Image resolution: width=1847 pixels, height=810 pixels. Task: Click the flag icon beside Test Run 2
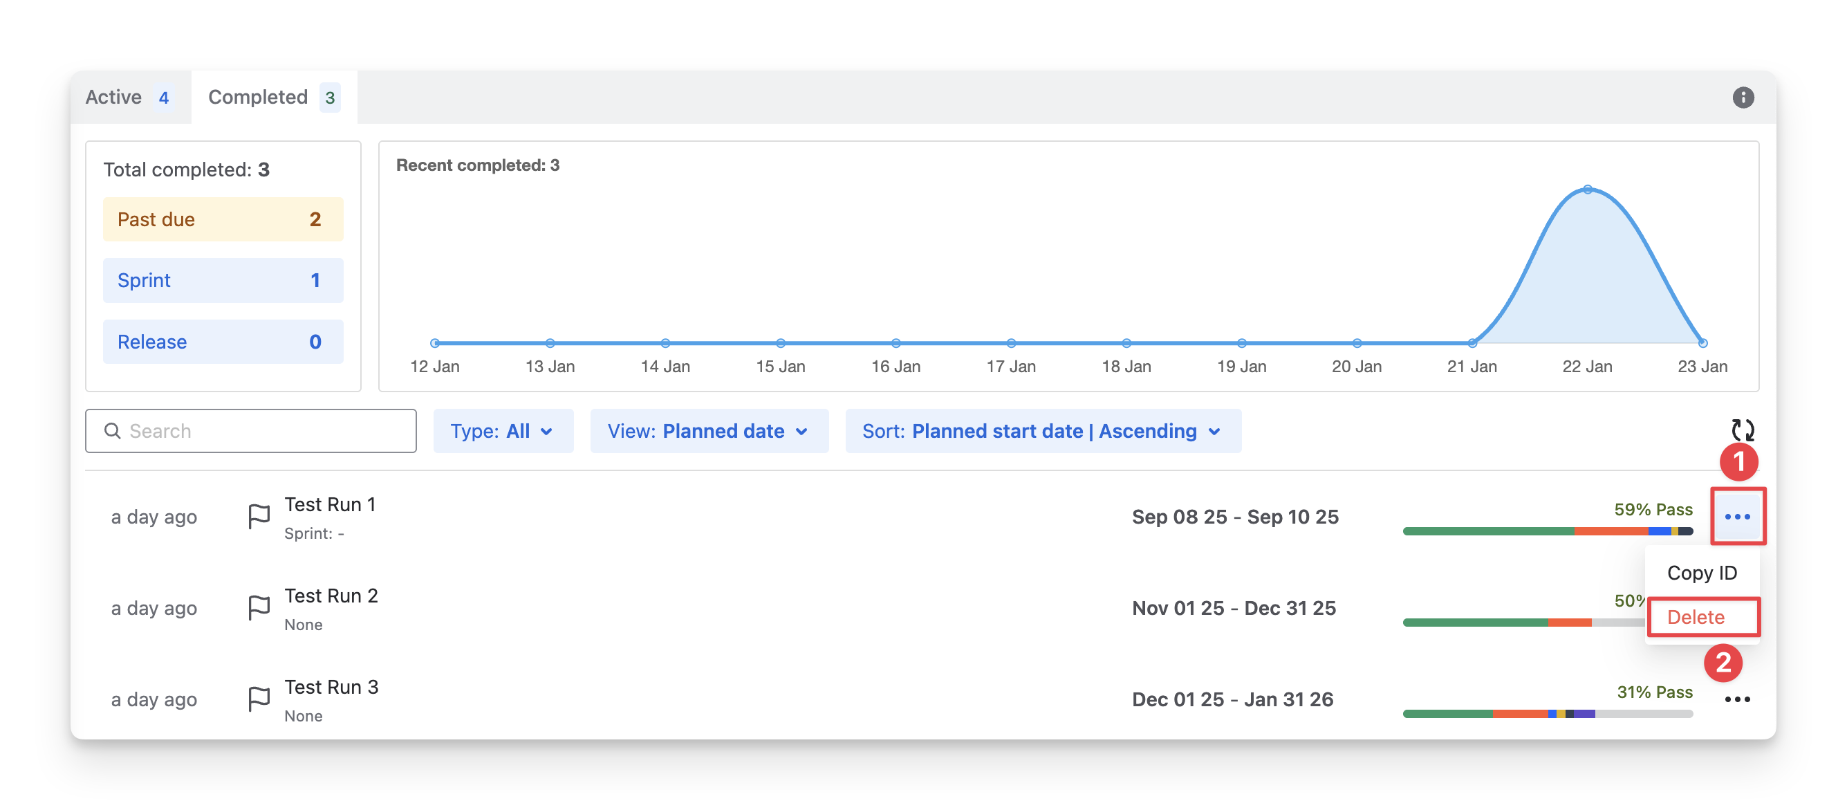[x=258, y=608]
